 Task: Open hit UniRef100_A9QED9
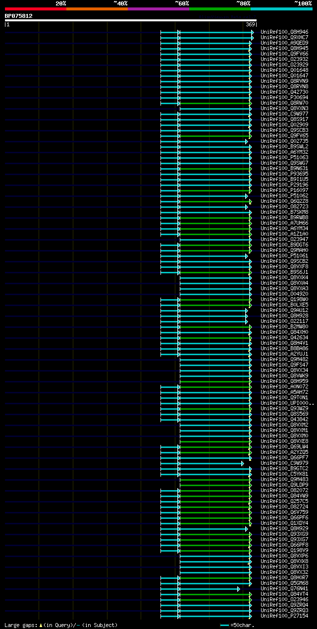coord(285,43)
